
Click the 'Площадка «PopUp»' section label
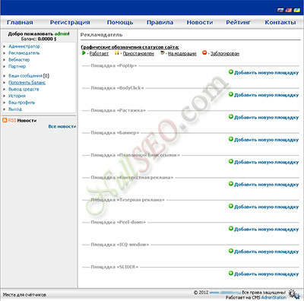tap(114, 65)
